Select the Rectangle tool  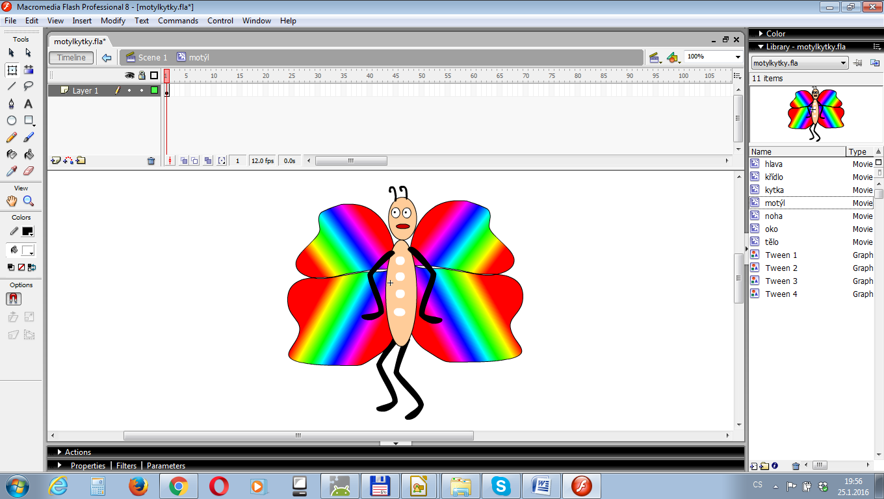coord(29,120)
